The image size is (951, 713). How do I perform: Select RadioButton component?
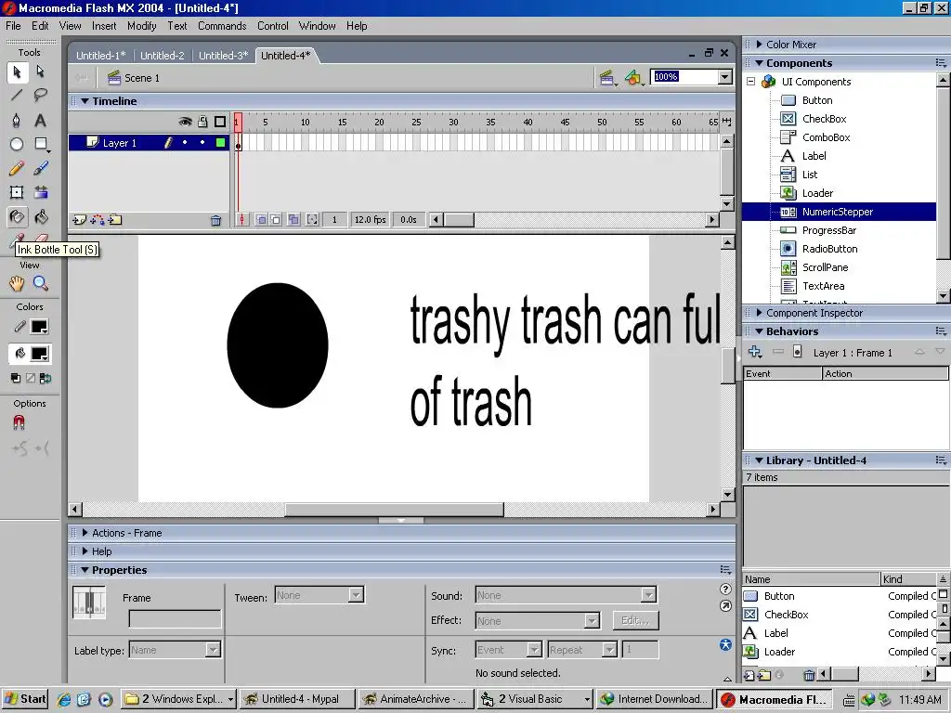[829, 249]
